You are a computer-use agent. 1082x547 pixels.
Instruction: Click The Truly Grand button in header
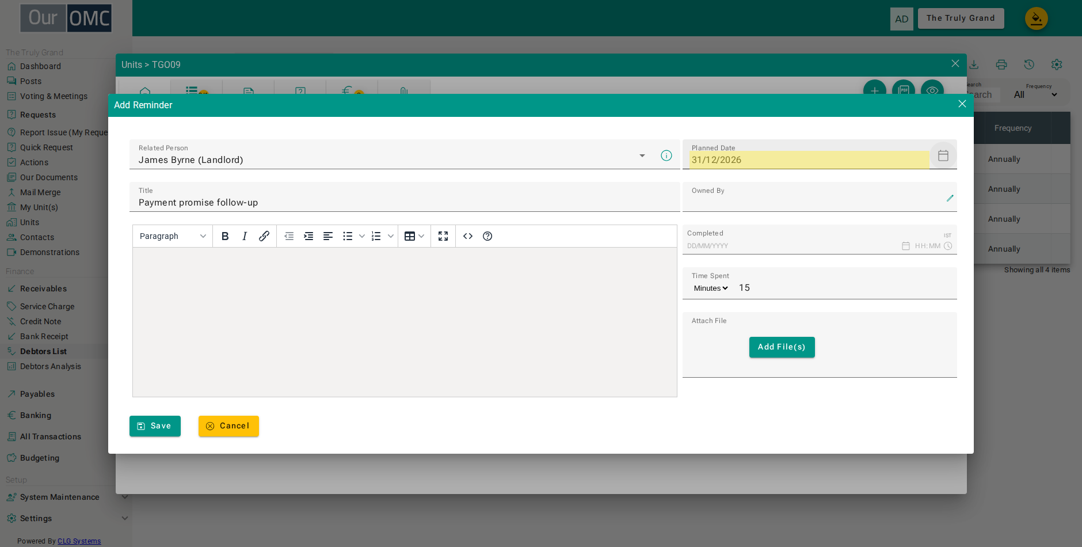[x=961, y=18]
